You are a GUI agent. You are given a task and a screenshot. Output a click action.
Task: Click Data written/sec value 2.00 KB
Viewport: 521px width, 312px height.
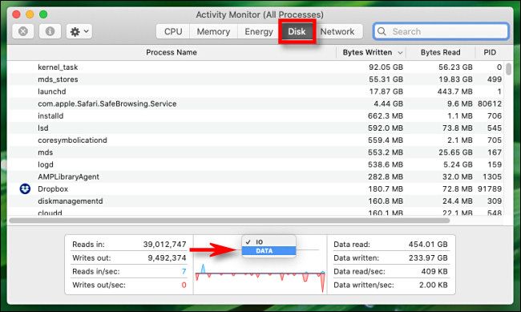[x=434, y=286]
